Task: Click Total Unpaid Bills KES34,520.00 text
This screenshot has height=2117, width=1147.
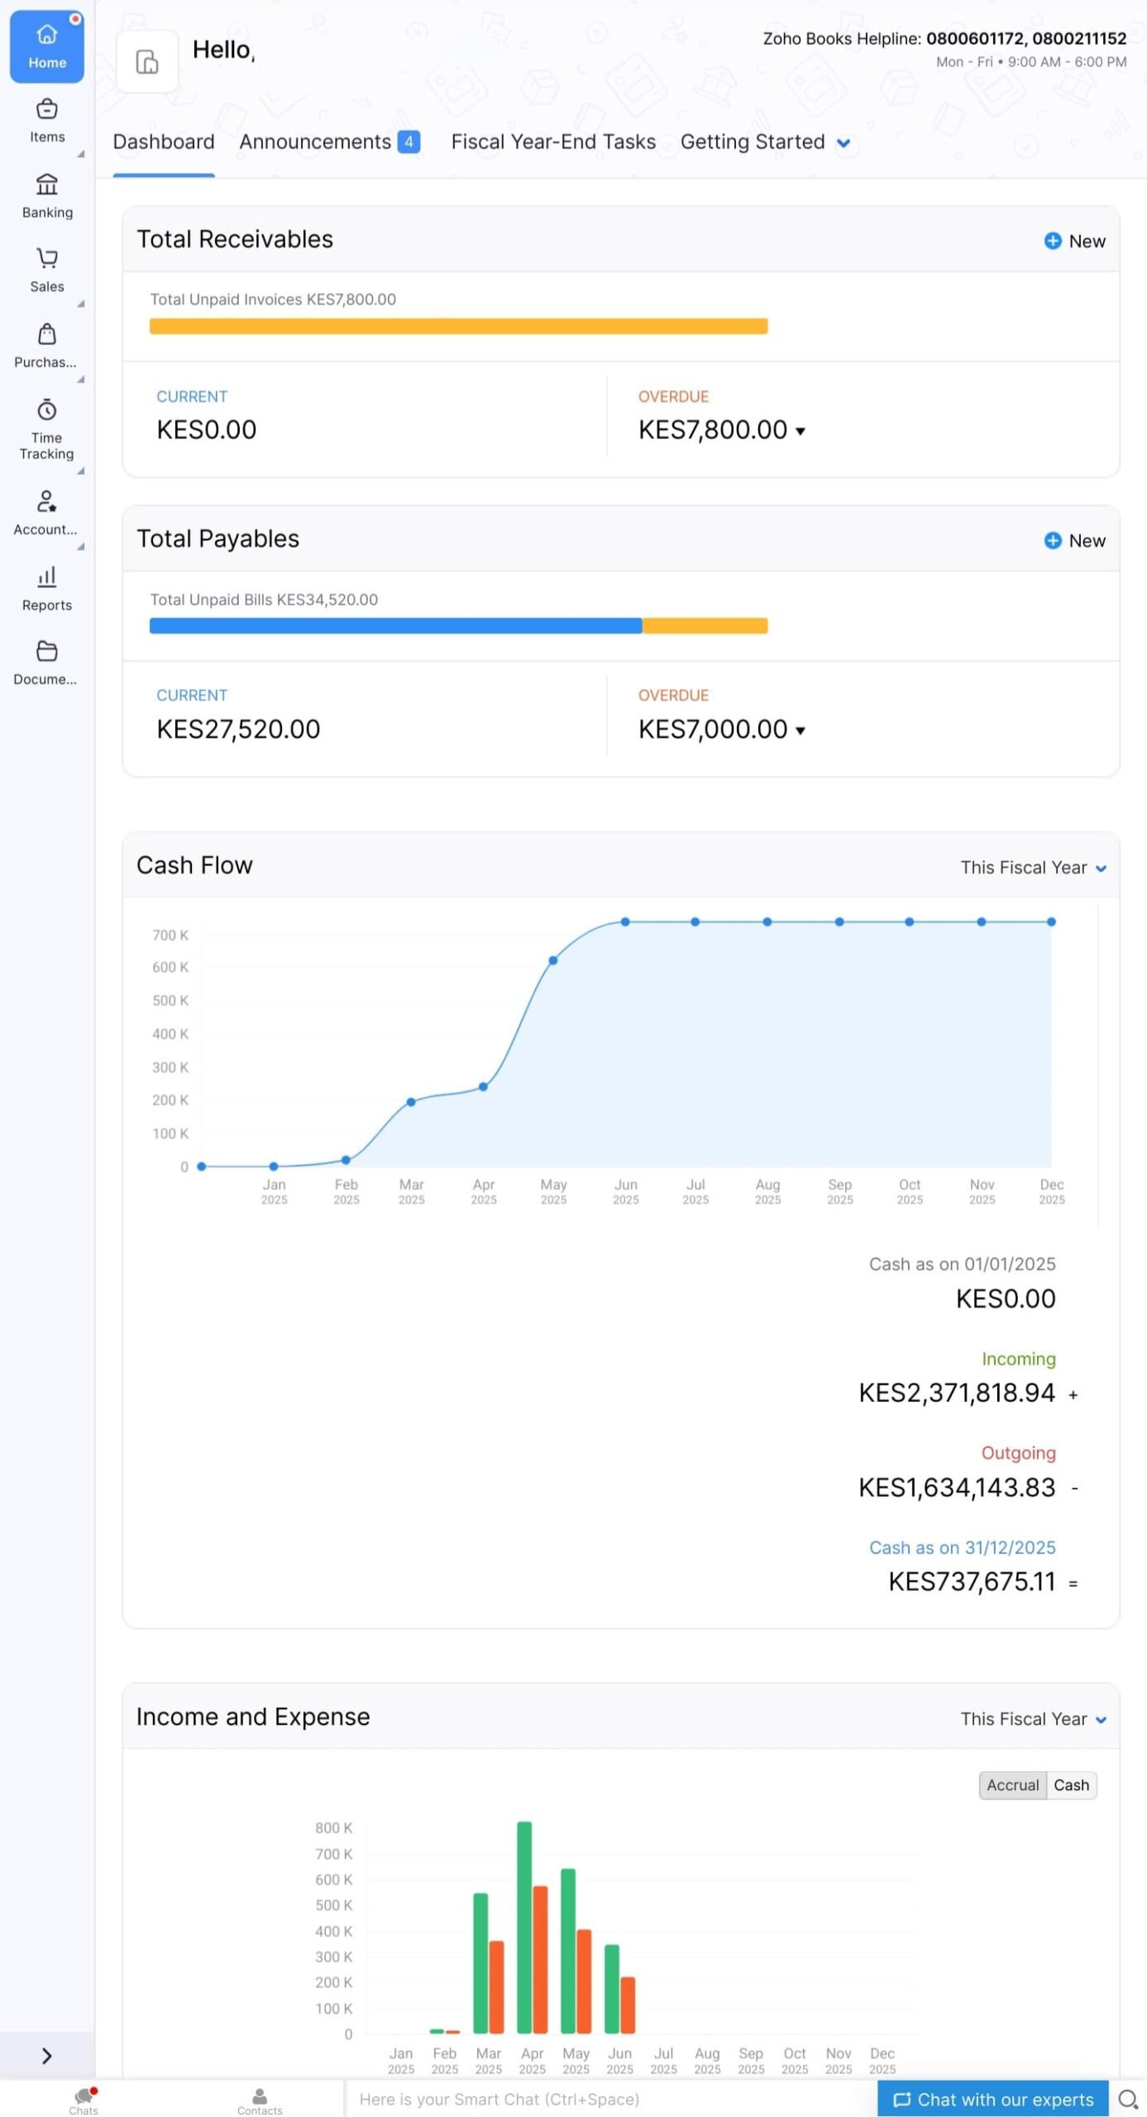Action: (264, 600)
